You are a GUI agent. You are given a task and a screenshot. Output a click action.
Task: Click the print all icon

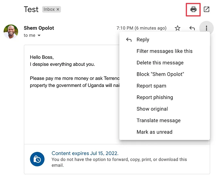click(x=193, y=9)
